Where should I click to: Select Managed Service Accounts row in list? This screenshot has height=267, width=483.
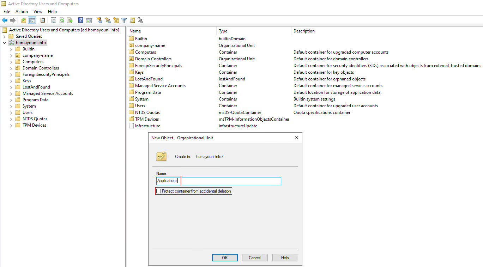[x=305, y=86]
